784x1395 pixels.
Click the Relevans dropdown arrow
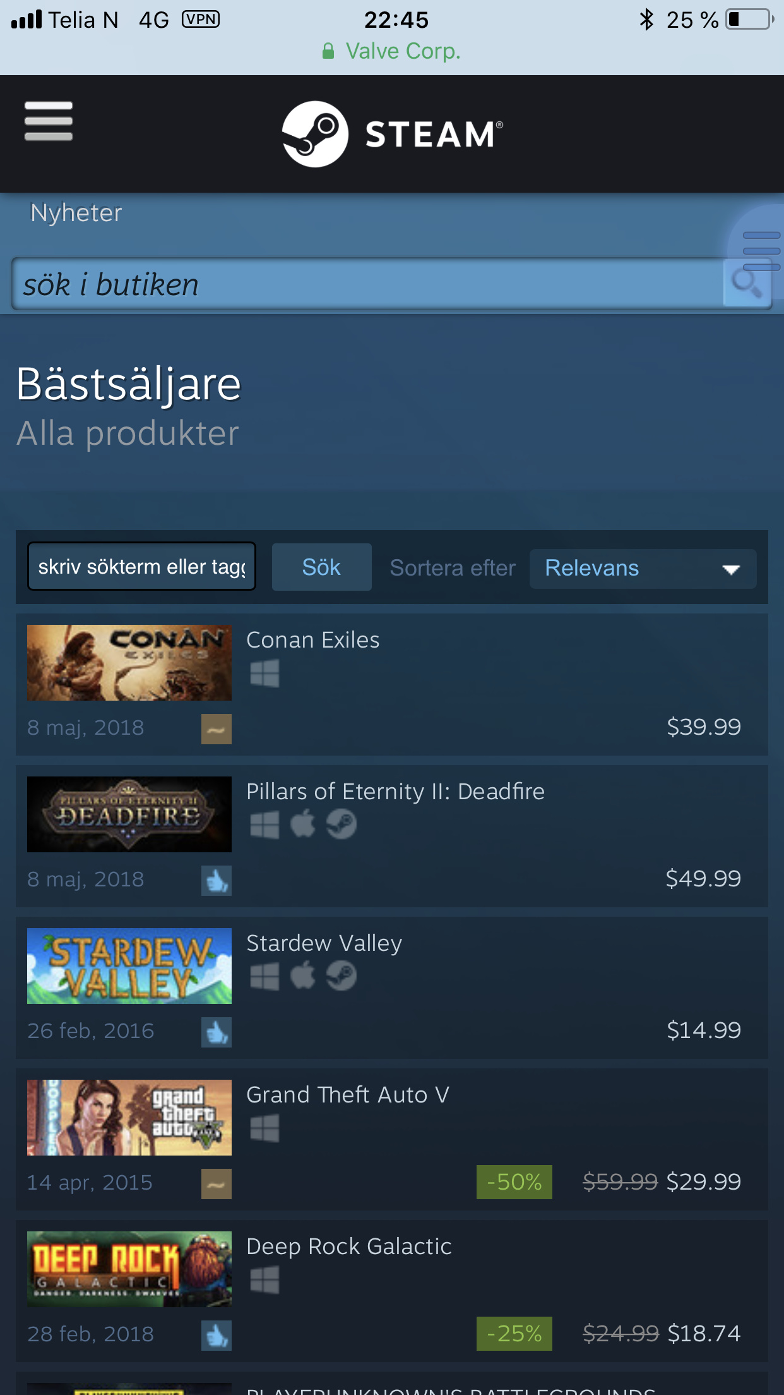[x=731, y=569]
